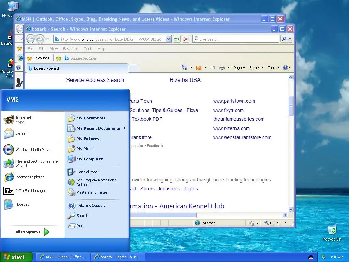This screenshot has height=262, width=349.
Task: Open the Favorites menu
Action: (71, 49)
